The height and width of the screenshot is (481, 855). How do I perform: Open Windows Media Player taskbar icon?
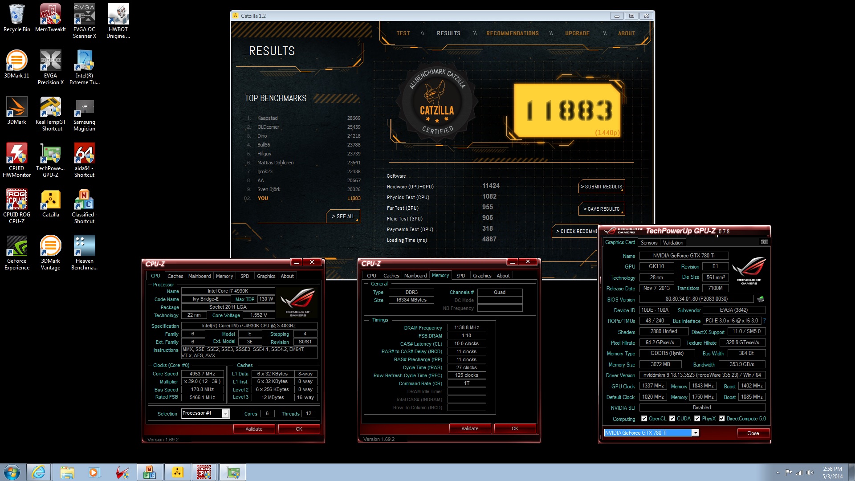94,472
